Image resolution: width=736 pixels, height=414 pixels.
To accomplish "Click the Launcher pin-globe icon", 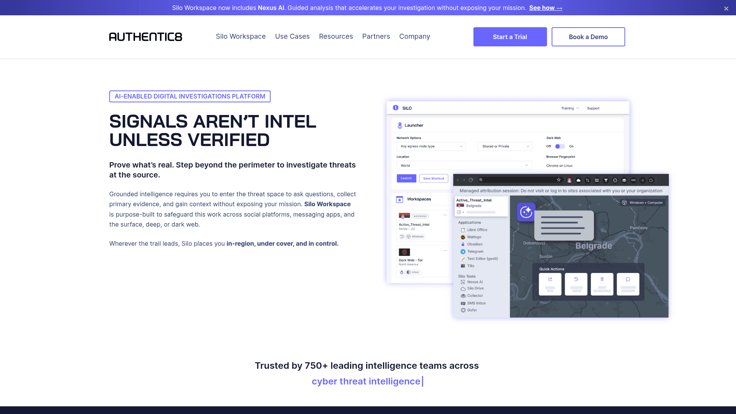I will pyautogui.click(x=400, y=125).
